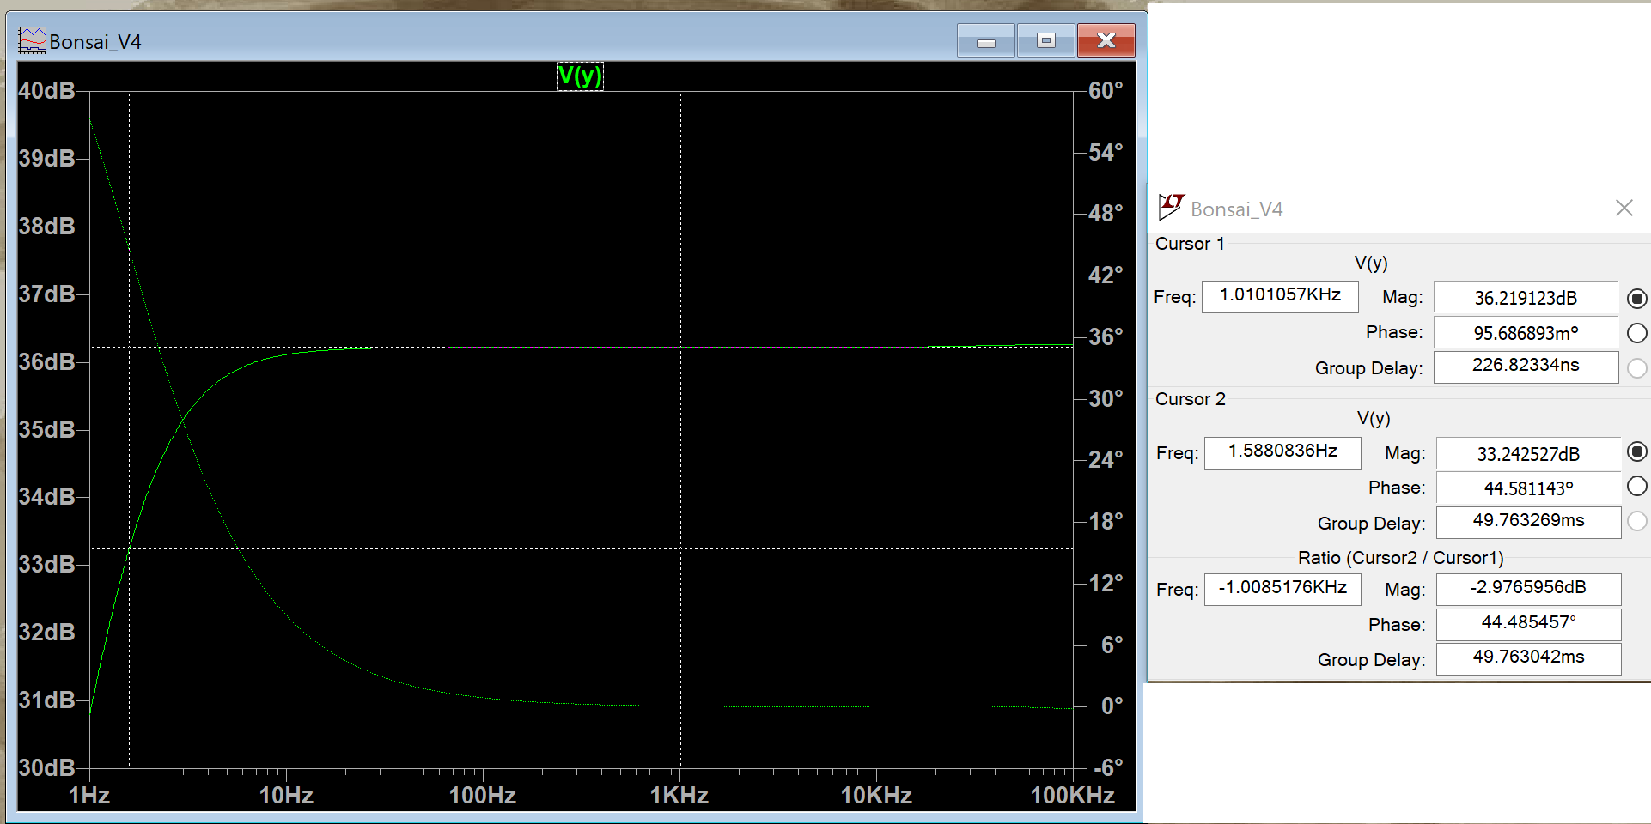Click the LTspice logo in cursor dialog
Image resolution: width=1651 pixels, height=824 pixels.
pyautogui.click(x=1171, y=207)
